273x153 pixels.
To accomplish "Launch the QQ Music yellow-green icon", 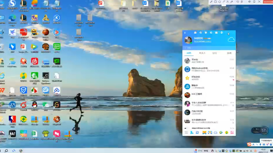I will (x=23, y=76).
